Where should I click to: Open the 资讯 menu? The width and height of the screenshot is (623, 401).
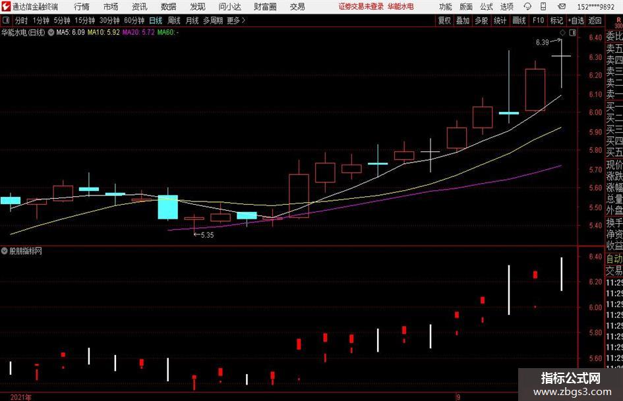pos(140,7)
